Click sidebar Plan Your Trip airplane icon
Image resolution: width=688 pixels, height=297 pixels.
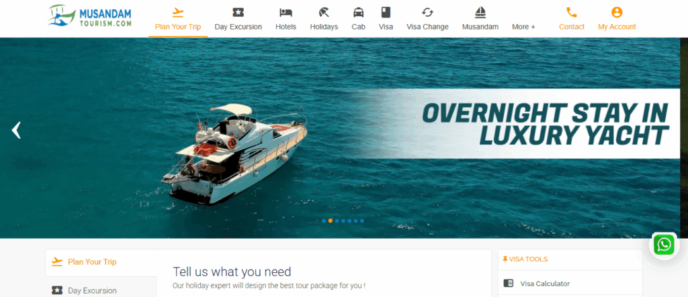(x=57, y=262)
